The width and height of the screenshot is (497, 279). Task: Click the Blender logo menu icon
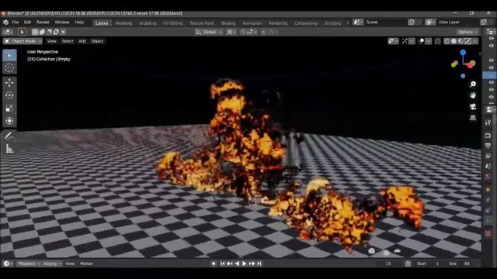[x=5, y=22]
